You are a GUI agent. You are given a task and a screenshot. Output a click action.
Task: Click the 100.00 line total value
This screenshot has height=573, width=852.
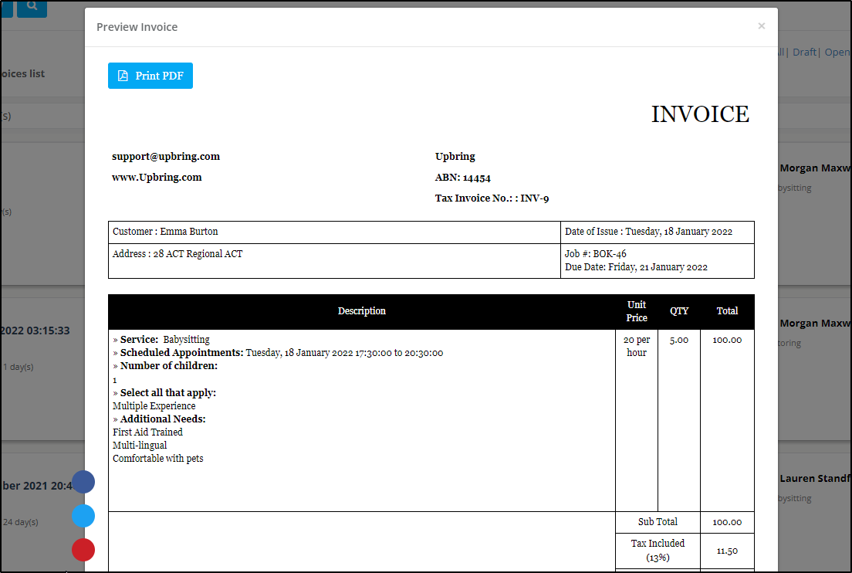coord(727,341)
